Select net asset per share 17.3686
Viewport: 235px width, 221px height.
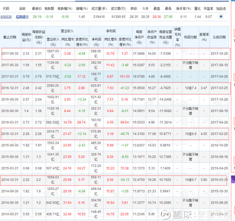pyautogui.click(x=139, y=54)
